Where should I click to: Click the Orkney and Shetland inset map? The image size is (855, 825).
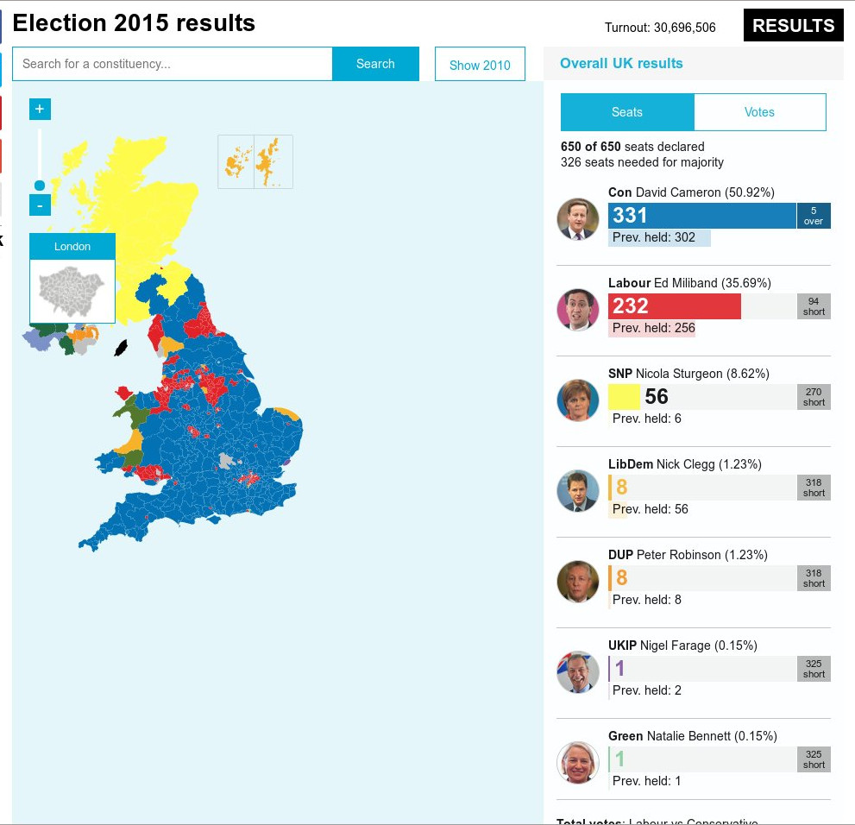click(255, 161)
